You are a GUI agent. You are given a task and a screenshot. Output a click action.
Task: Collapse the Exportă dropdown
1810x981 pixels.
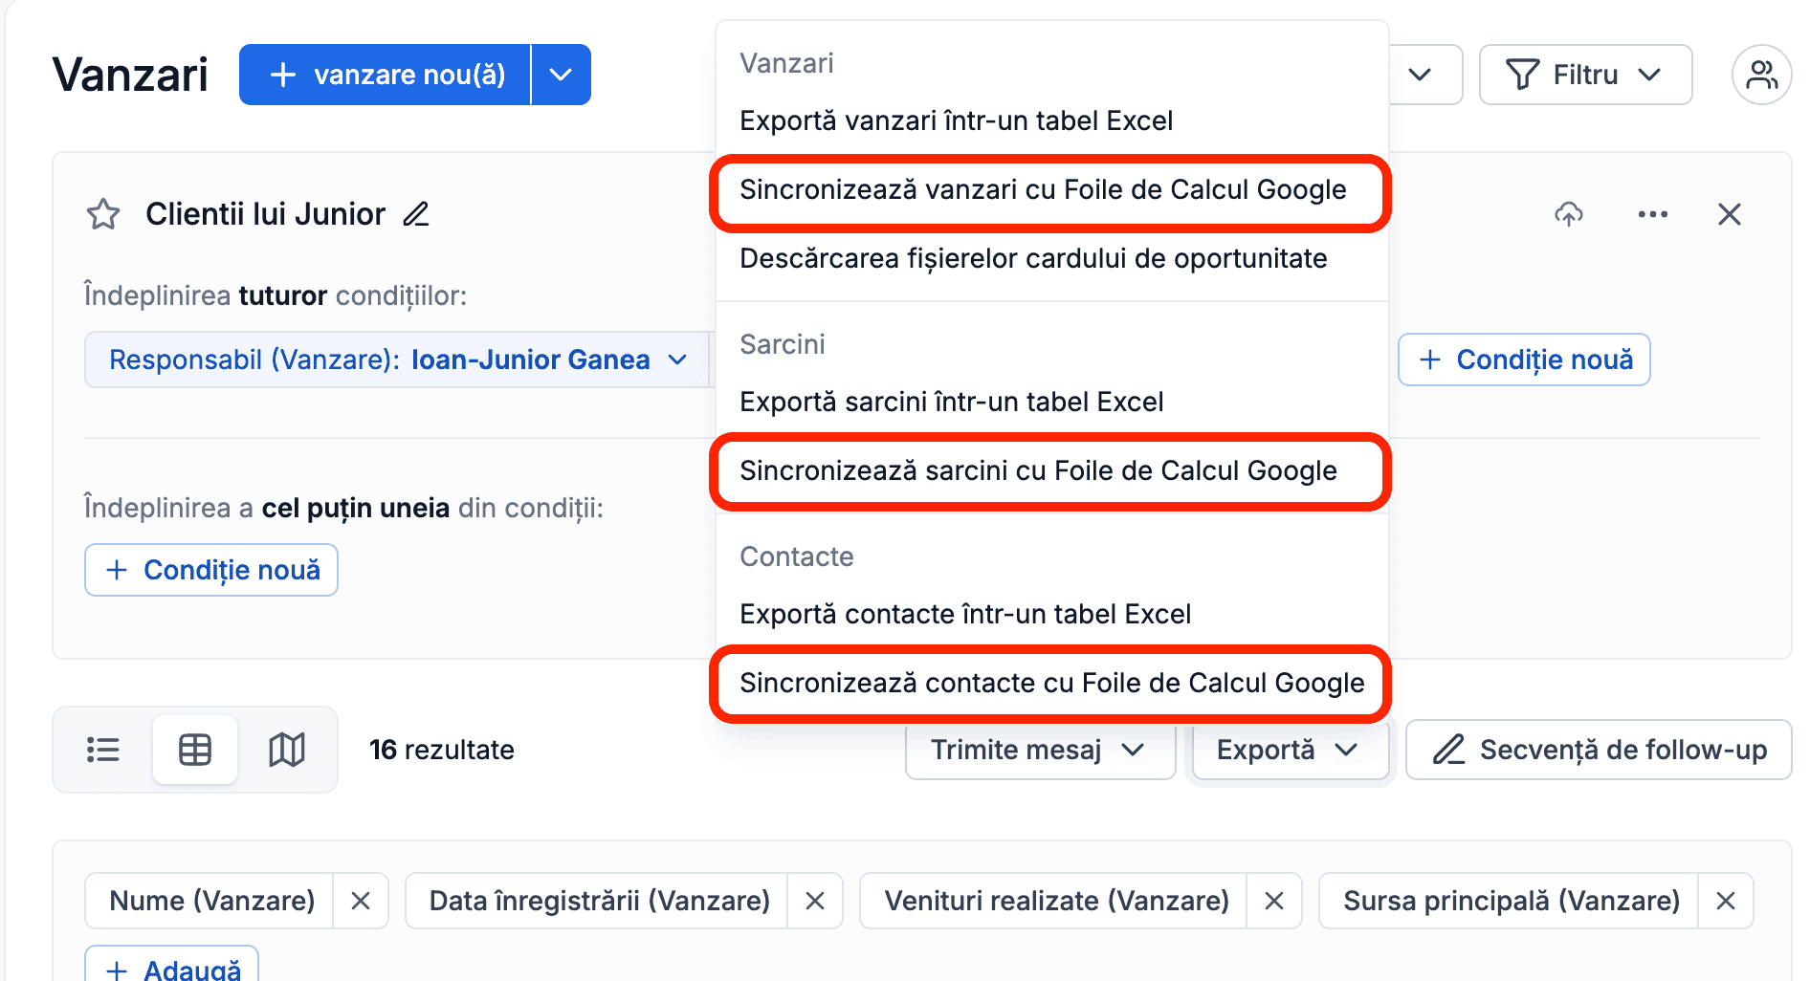pyautogui.click(x=1290, y=750)
